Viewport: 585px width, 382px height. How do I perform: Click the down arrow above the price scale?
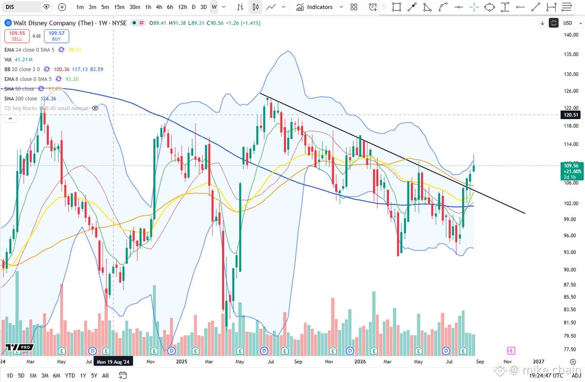coord(543,23)
